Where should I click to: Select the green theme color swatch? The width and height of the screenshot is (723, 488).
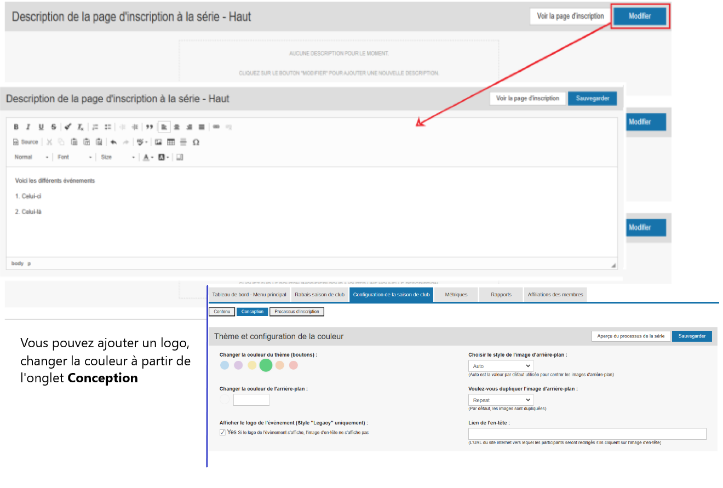[x=266, y=365]
